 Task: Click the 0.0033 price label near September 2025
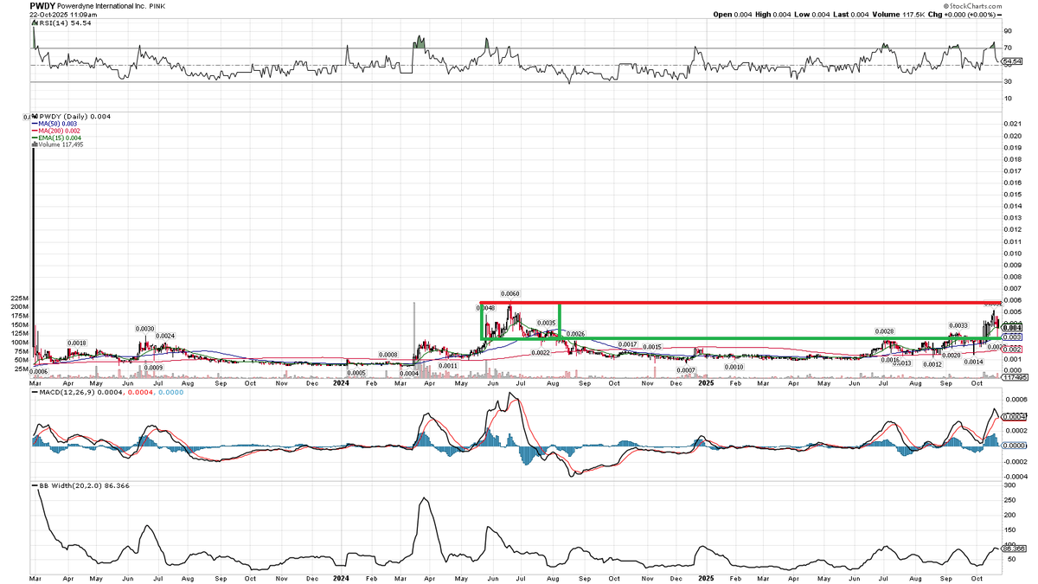tap(957, 326)
